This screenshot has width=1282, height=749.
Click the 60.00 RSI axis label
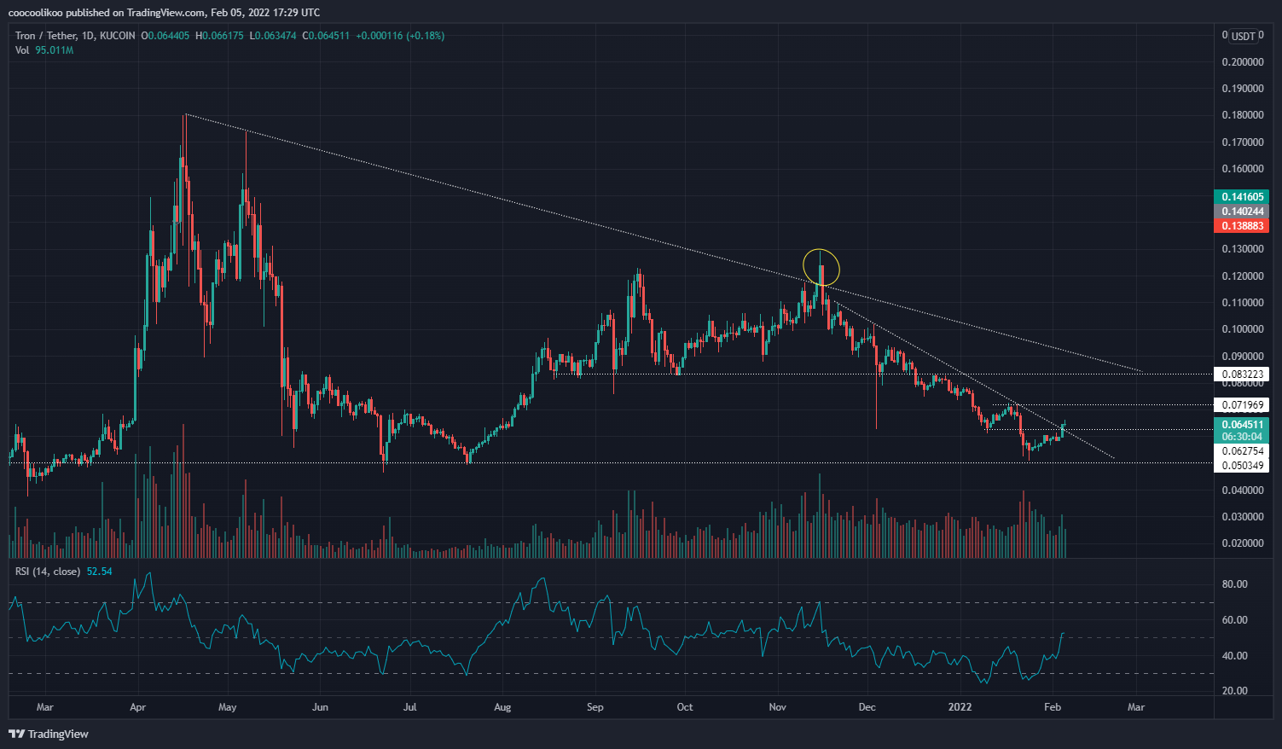coord(1235,620)
